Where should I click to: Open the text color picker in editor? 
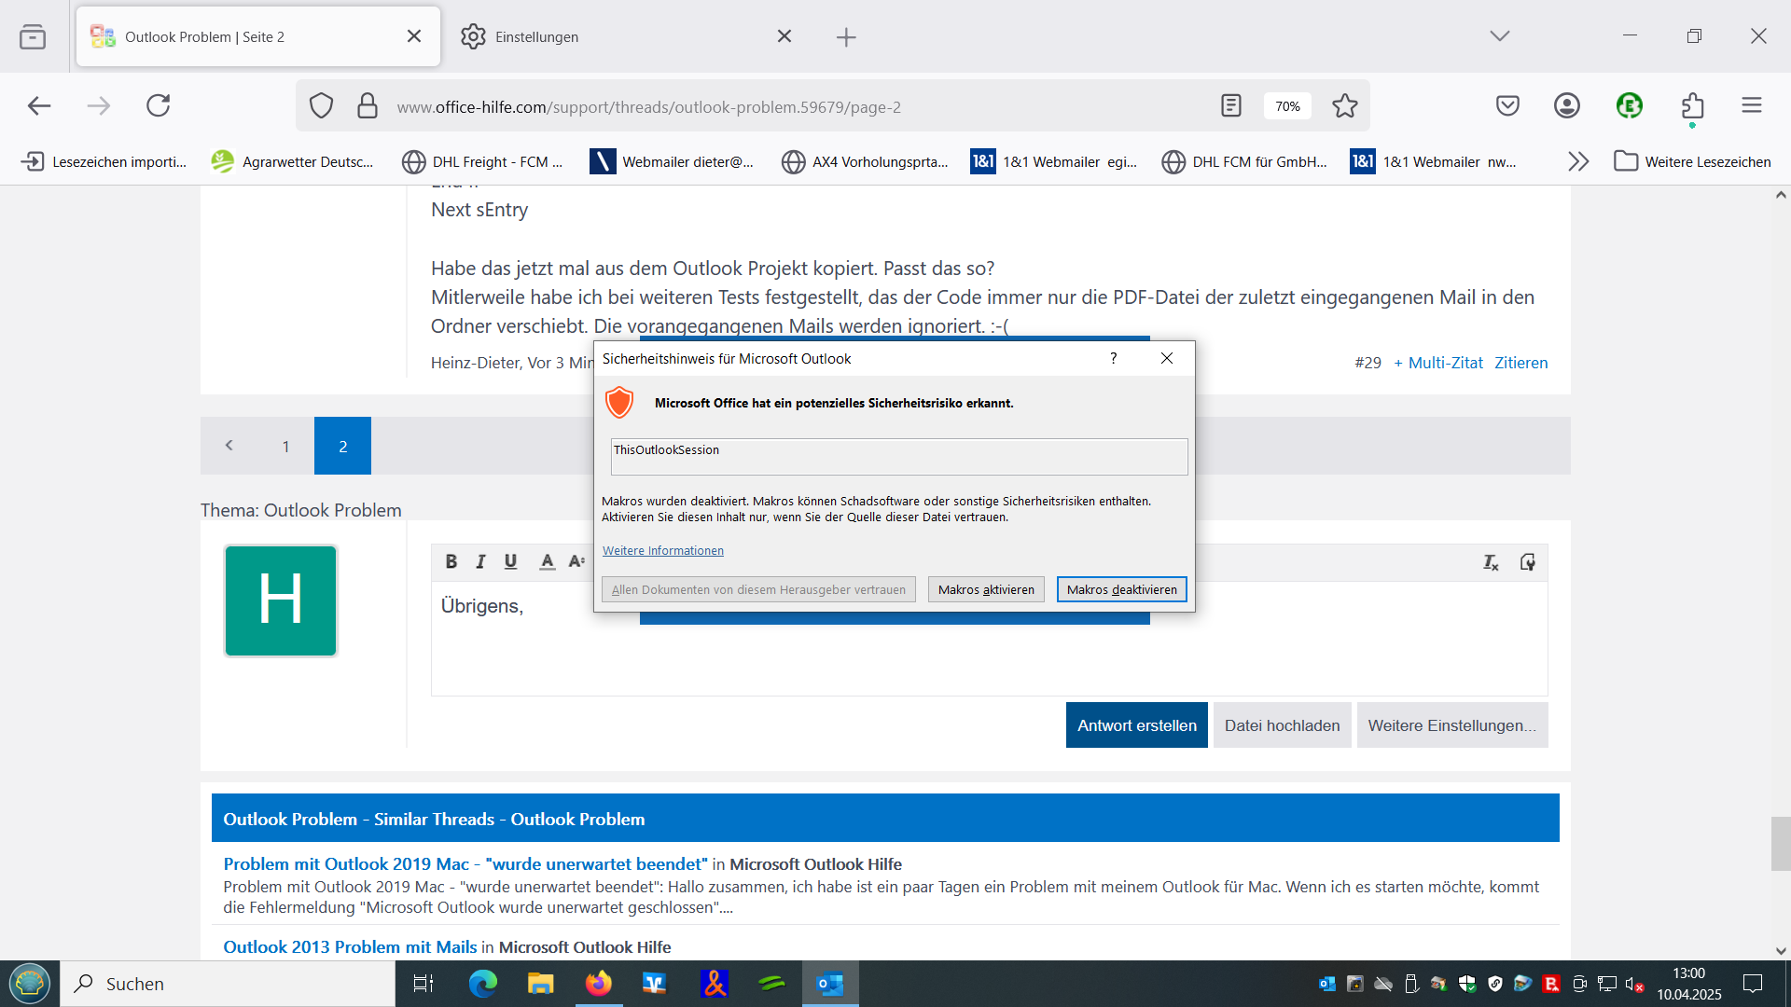pyautogui.click(x=548, y=561)
